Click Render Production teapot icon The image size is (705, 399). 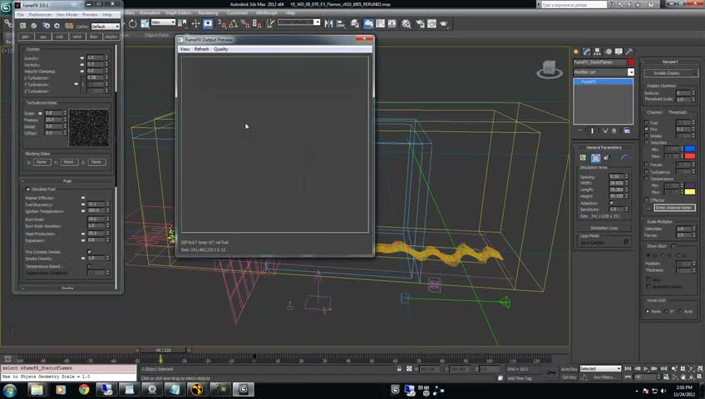444,23
